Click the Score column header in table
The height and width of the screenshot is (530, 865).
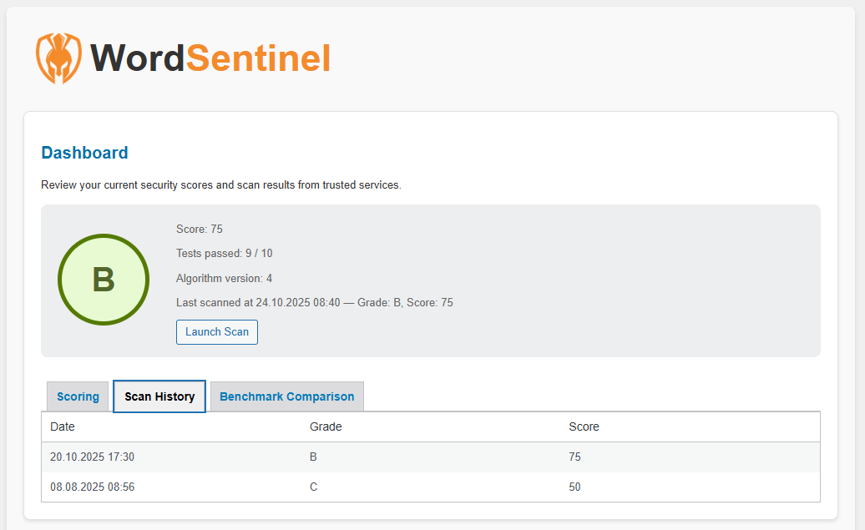pyautogui.click(x=584, y=427)
